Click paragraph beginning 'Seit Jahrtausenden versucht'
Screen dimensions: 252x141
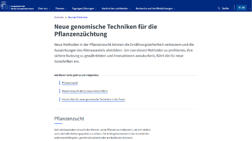(x=102, y=134)
